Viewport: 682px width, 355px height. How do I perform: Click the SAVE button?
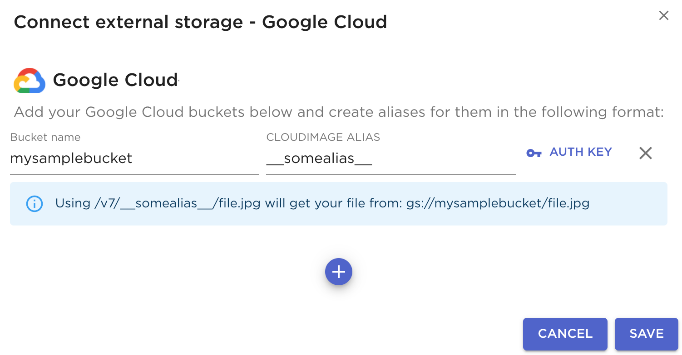point(646,334)
